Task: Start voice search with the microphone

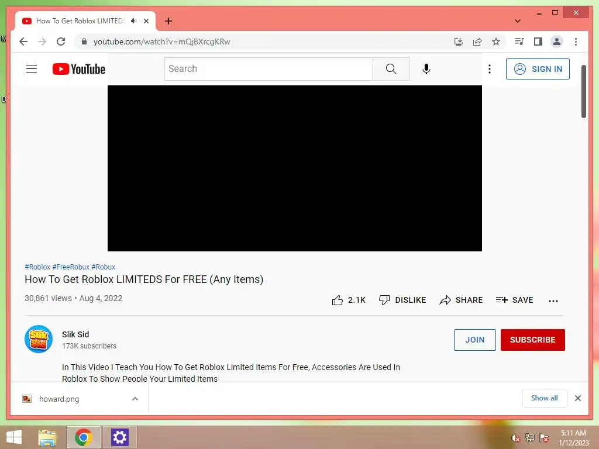Action: tap(426, 69)
